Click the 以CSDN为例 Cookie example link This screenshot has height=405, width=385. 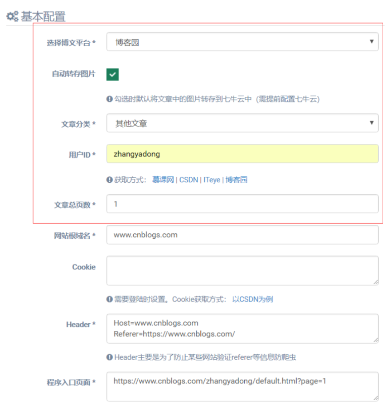pyautogui.click(x=253, y=299)
